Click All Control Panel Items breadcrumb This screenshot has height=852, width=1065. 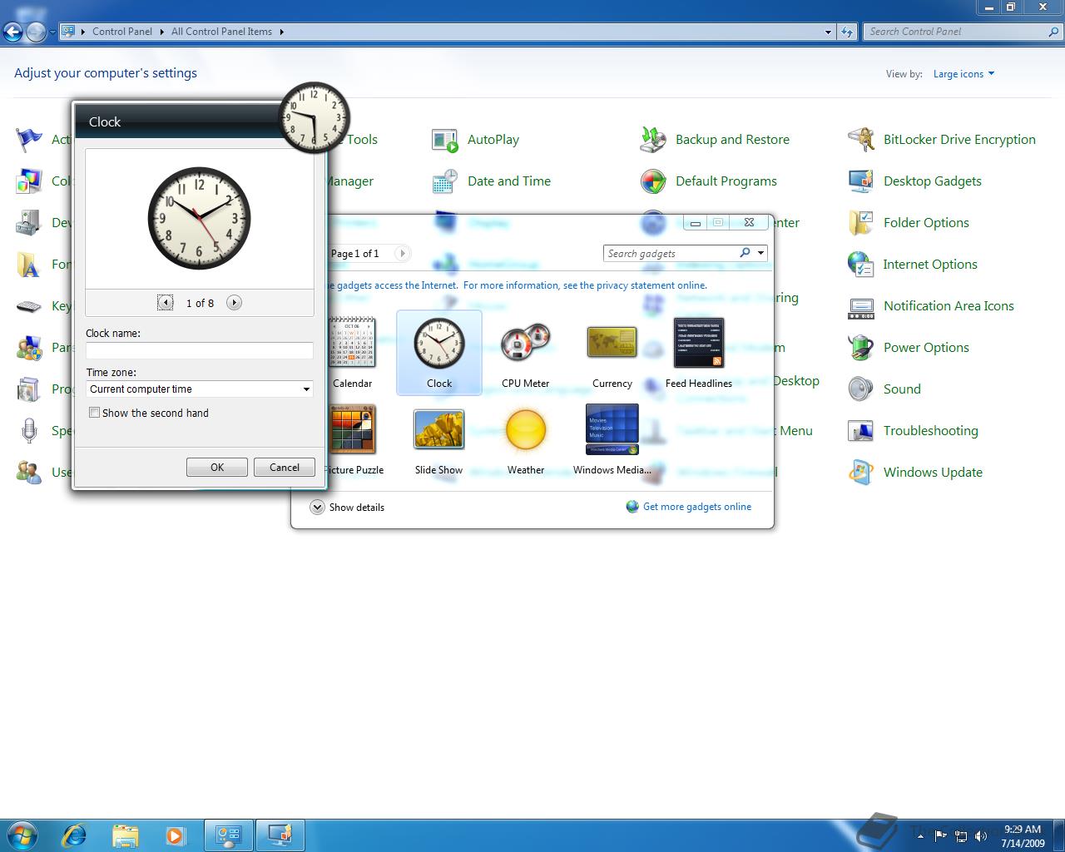click(221, 32)
